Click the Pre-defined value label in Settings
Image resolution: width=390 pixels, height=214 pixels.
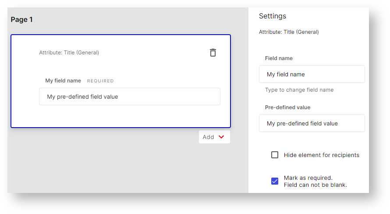point(287,107)
